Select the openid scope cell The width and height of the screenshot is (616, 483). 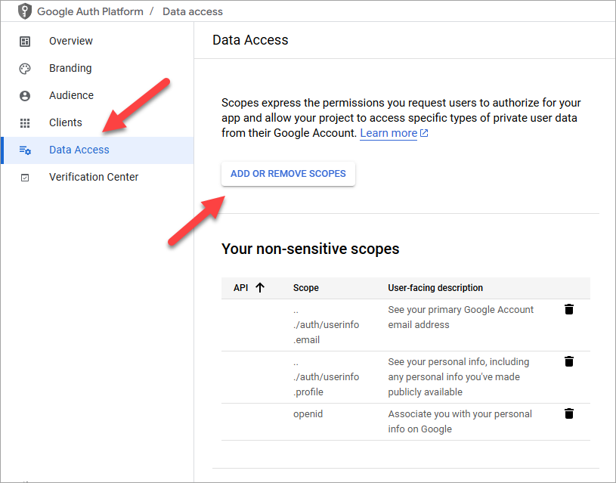coord(308,413)
